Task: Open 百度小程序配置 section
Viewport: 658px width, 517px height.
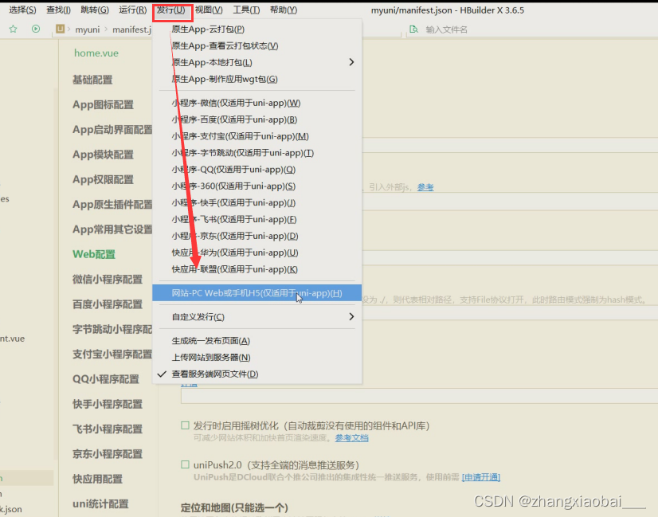Action: point(108,304)
